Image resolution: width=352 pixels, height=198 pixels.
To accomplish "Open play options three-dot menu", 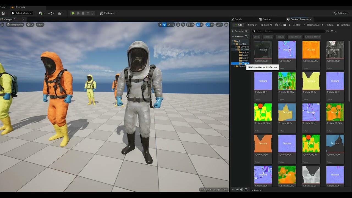I will (93, 13).
